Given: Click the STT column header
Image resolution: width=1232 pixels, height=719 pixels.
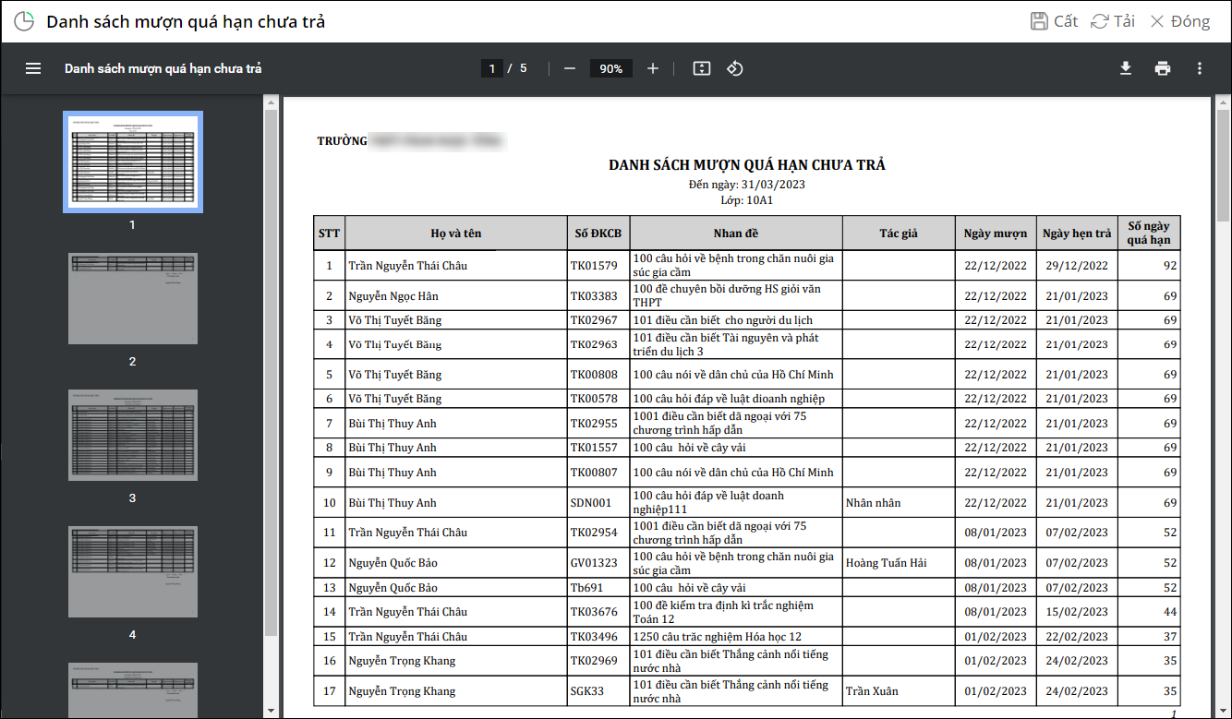Looking at the screenshot, I should [329, 234].
